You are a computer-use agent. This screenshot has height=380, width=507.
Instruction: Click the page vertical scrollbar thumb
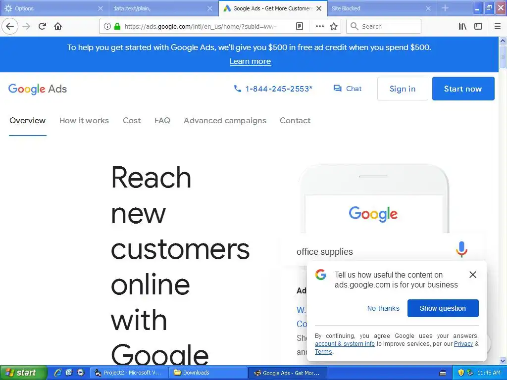(503, 57)
